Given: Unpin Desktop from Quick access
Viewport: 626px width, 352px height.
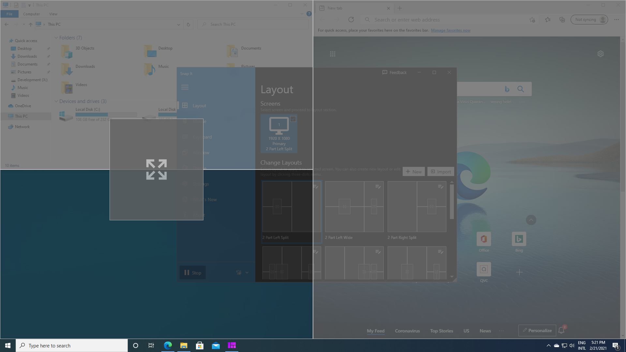Looking at the screenshot, I should pos(48,48).
